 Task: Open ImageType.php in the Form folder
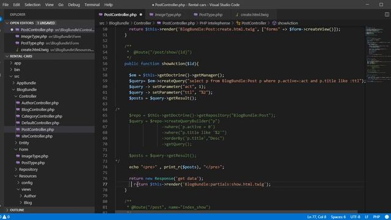tap(35, 156)
